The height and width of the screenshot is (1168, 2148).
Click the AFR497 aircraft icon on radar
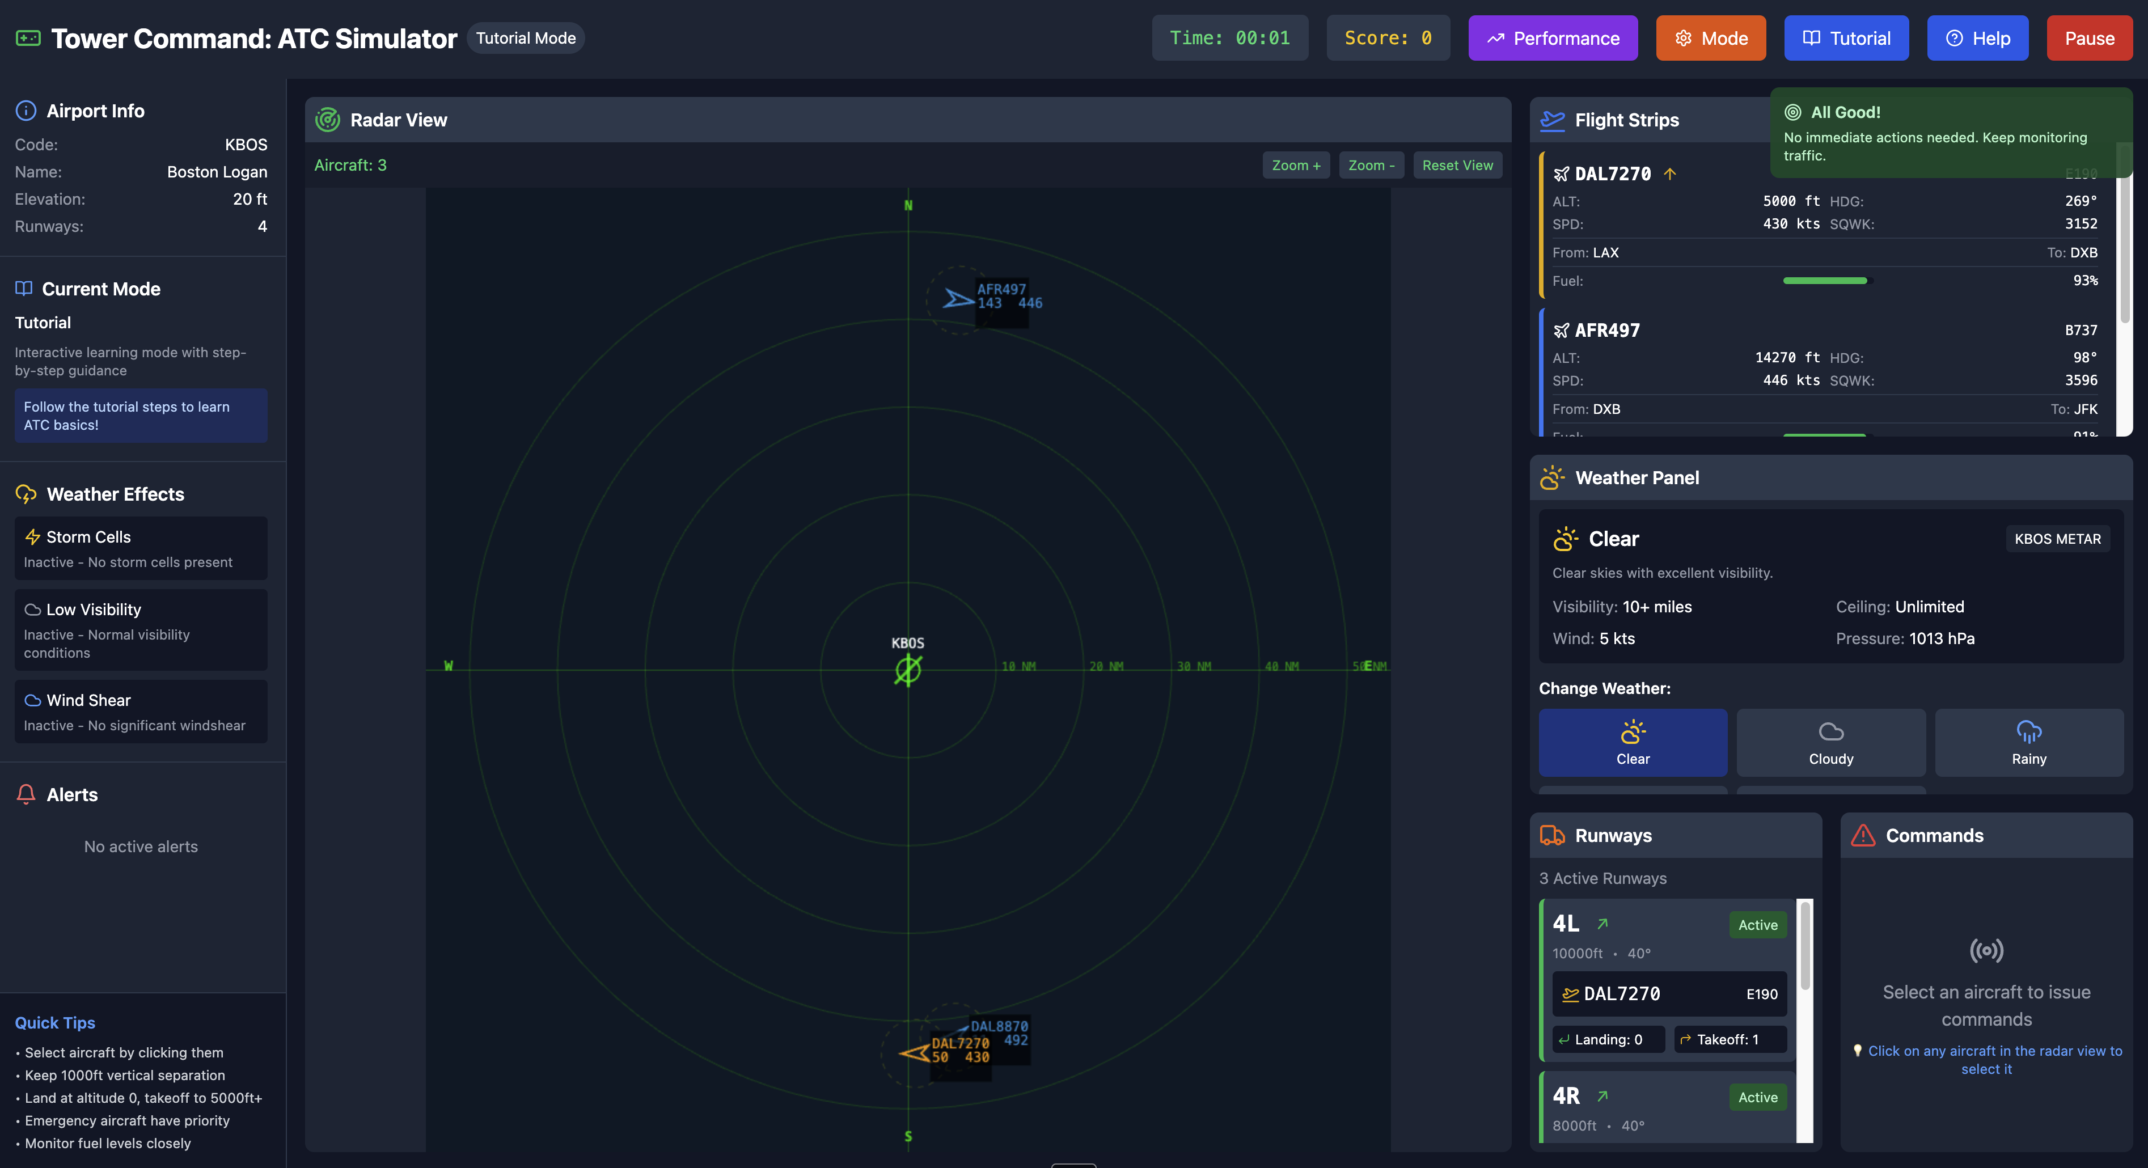click(x=958, y=298)
